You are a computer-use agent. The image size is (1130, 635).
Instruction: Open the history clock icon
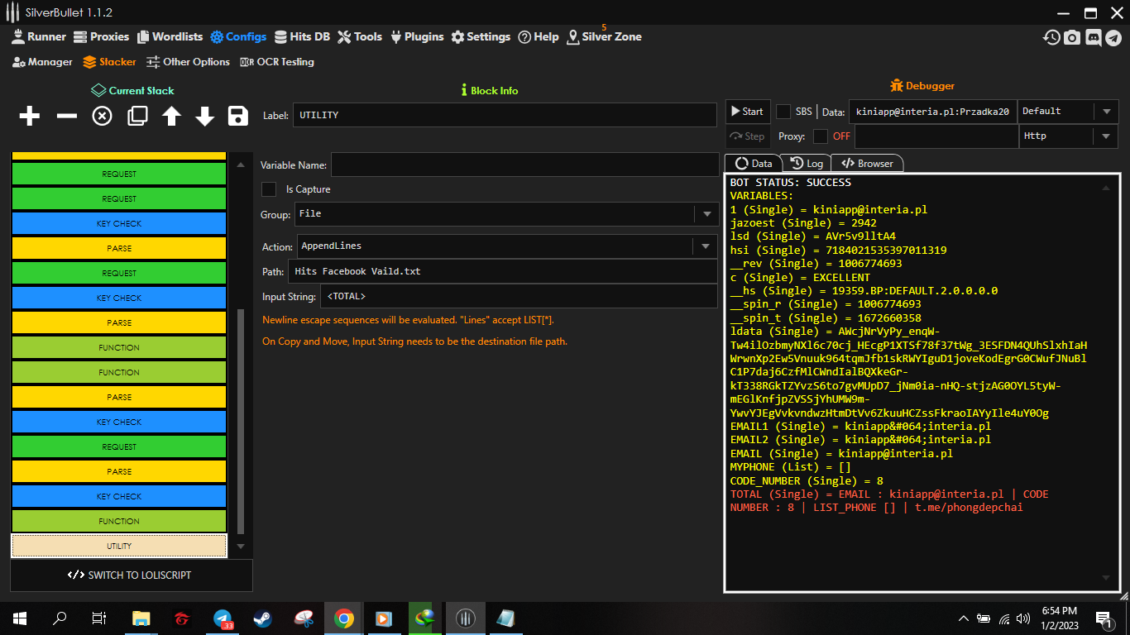pos(1051,37)
